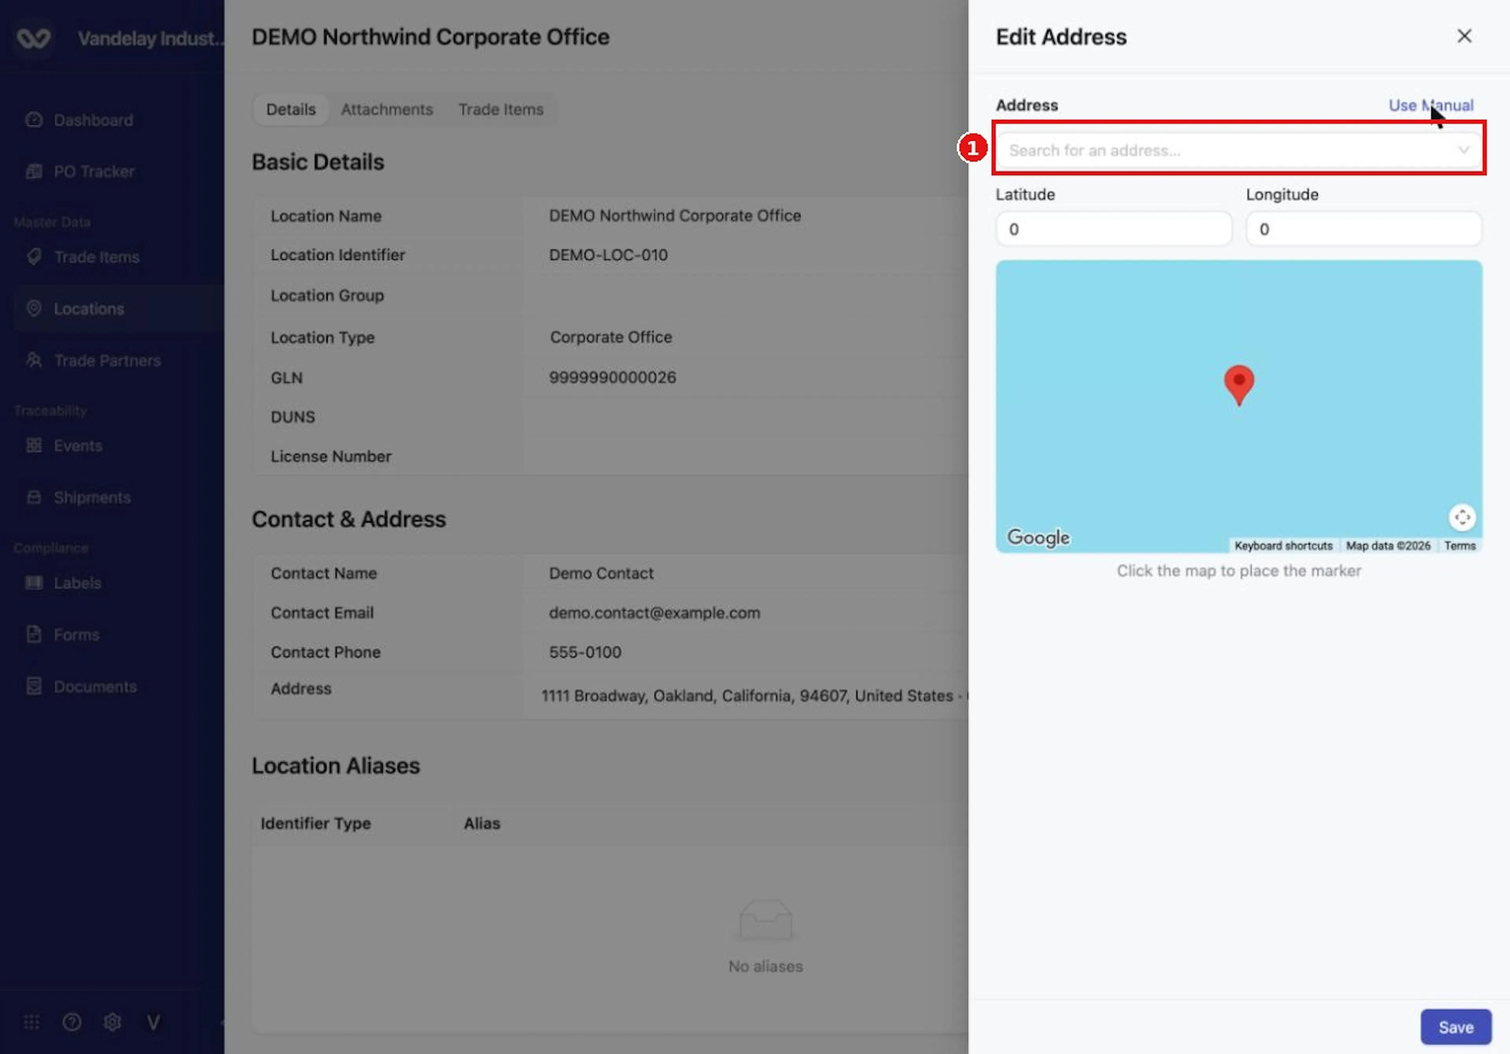Click the Longitude input field
The image size is (1510, 1054).
(1363, 230)
